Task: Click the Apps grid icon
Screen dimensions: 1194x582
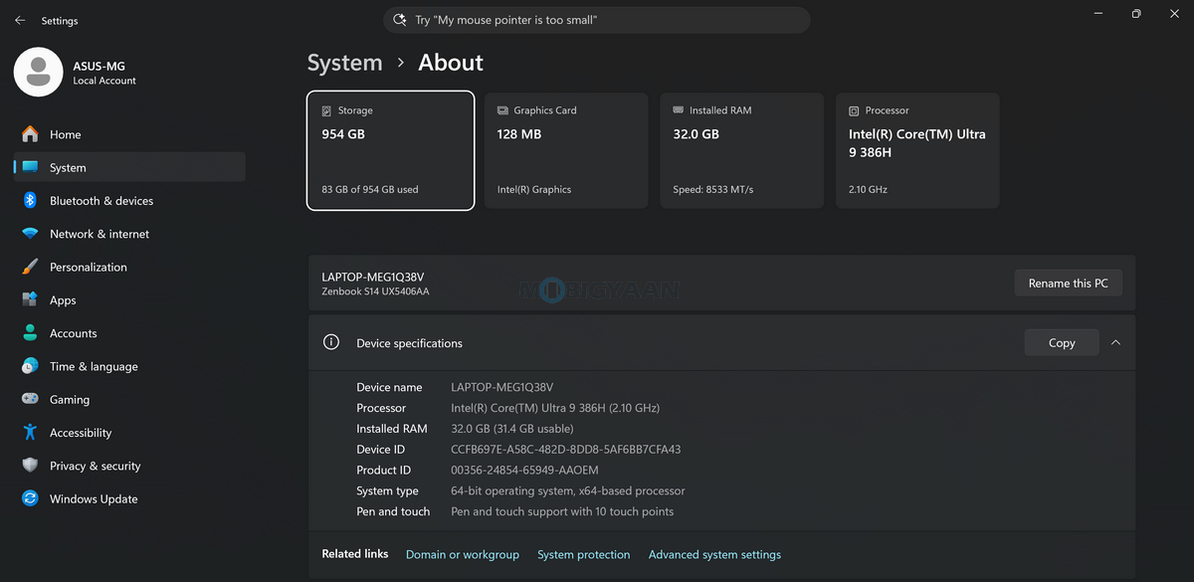Action: [30, 299]
